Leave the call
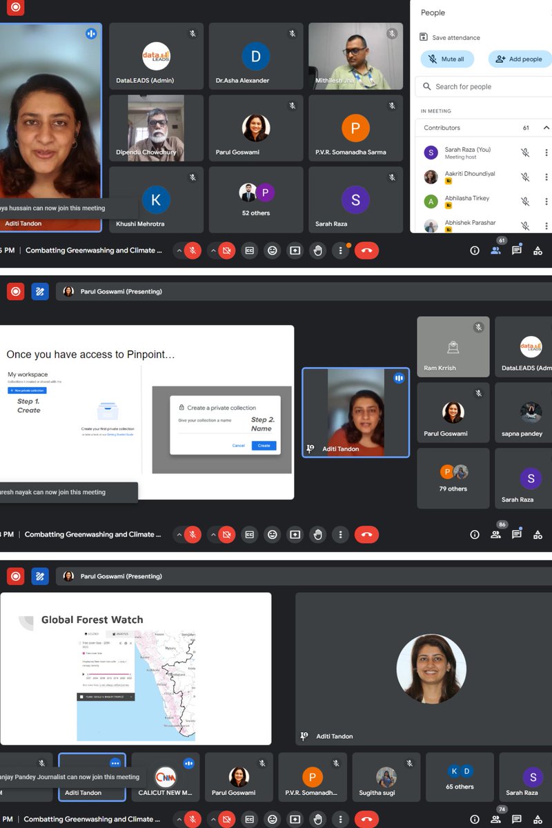 [x=366, y=250]
